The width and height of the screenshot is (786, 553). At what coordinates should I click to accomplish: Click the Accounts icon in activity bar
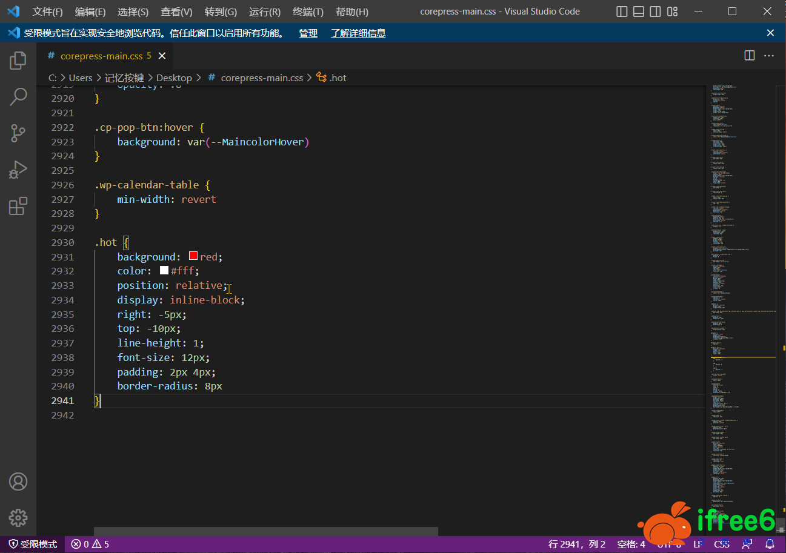click(18, 482)
